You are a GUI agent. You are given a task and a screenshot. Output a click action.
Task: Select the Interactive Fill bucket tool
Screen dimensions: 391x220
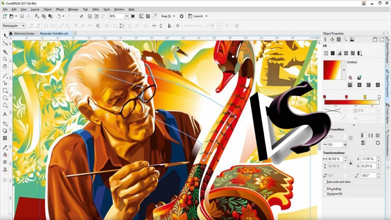(x=5, y=155)
